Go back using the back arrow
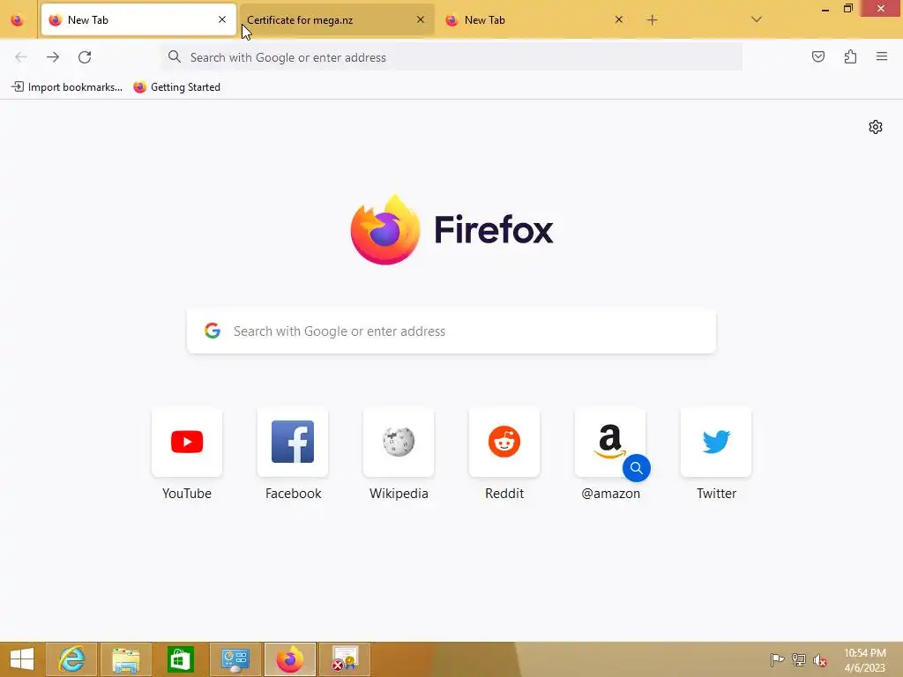This screenshot has height=677, width=903. click(x=21, y=57)
